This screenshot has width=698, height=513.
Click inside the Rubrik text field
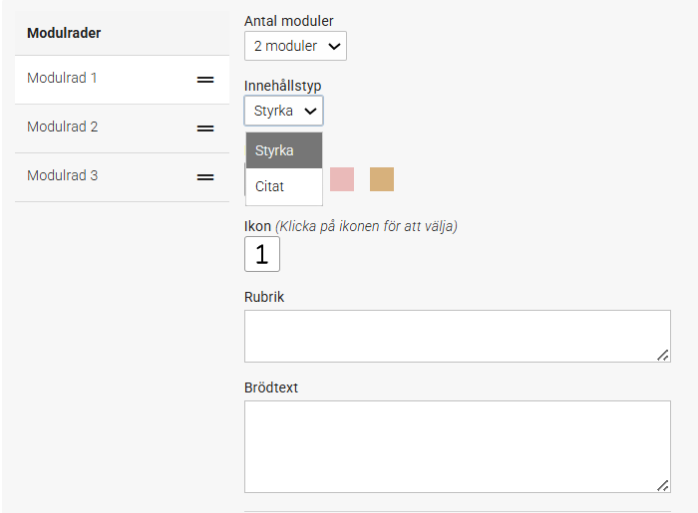(458, 336)
